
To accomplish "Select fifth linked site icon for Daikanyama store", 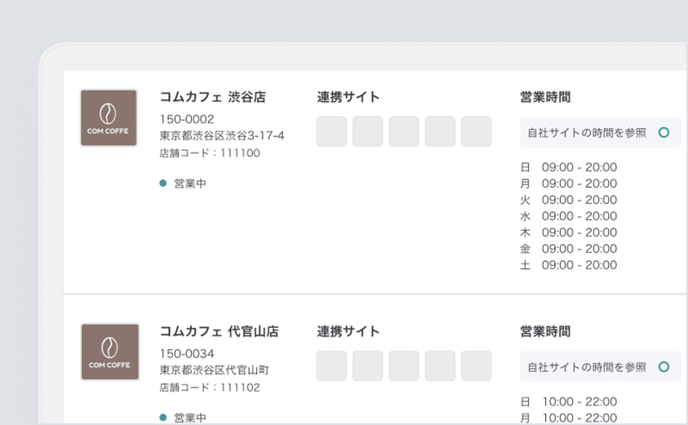I will click(476, 365).
